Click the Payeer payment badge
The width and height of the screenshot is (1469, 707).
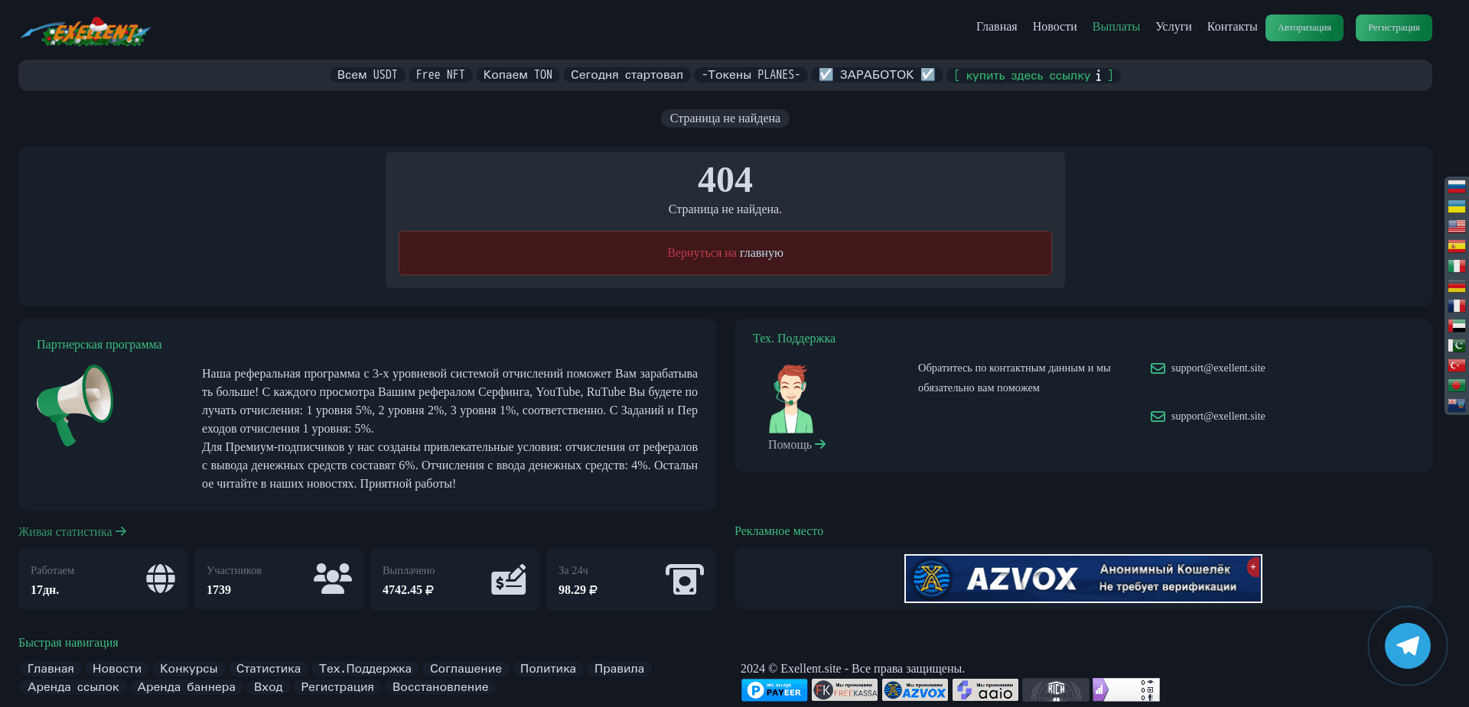coord(774,689)
